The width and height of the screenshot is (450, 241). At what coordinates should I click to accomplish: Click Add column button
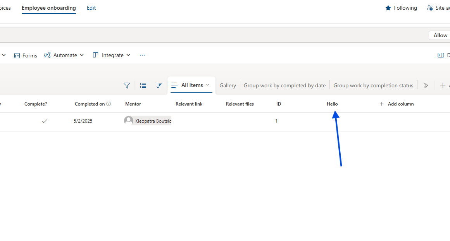point(397,104)
